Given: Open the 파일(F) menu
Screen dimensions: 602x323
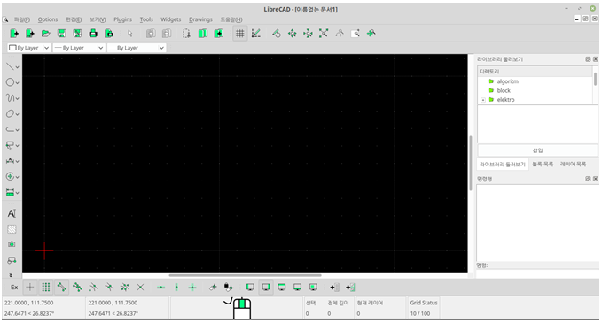Looking at the screenshot, I should point(22,19).
